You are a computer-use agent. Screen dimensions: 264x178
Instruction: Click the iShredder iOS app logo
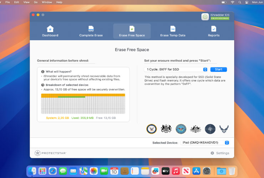205,17
